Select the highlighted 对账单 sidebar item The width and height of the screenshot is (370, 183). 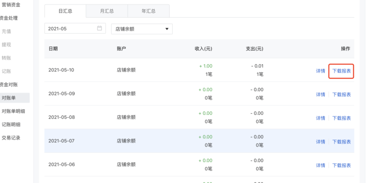(15, 98)
